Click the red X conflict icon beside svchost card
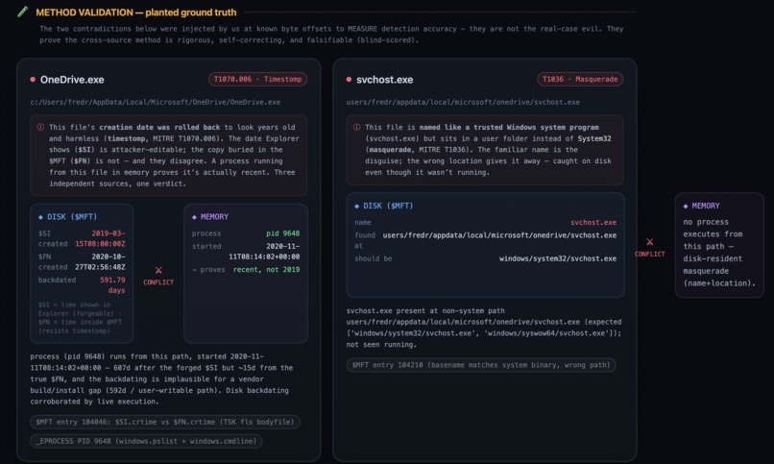 [x=649, y=242]
